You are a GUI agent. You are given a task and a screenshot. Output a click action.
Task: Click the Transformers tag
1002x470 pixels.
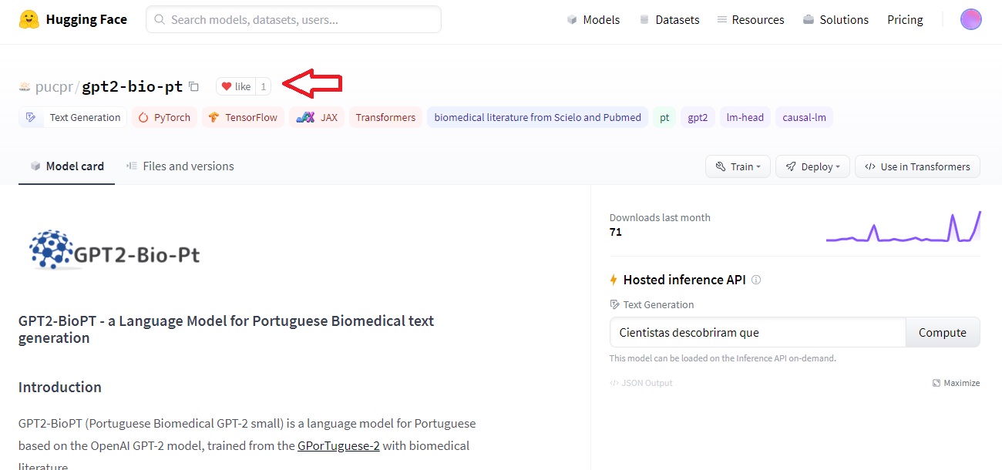point(385,117)
